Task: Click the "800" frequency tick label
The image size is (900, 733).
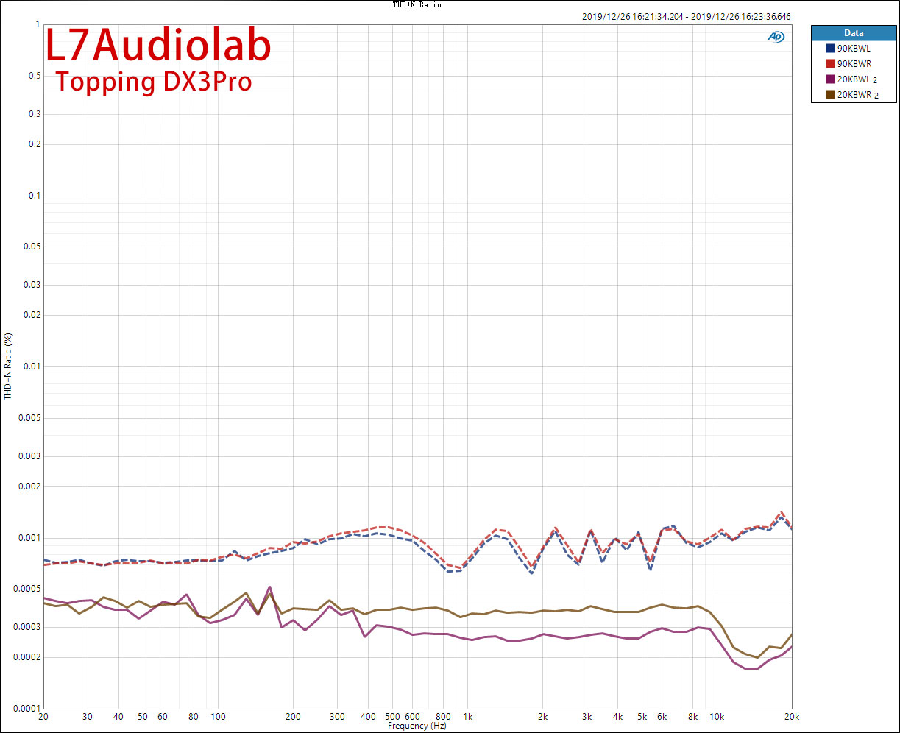Action: point(443,716)
